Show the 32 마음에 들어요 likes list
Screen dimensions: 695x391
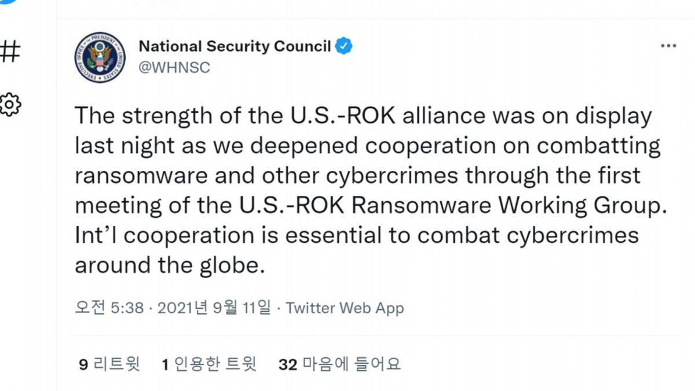click(x=339, y=364)
